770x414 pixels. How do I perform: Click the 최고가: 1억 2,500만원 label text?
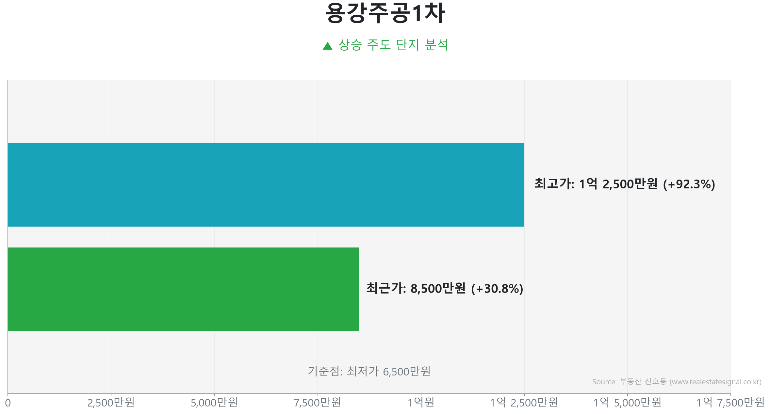coord(596,184)
